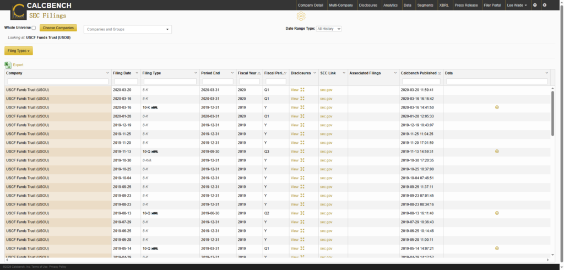Open the Multi-Company menu item
This screenshot has width=564, height=270.
tap(341, 5)
